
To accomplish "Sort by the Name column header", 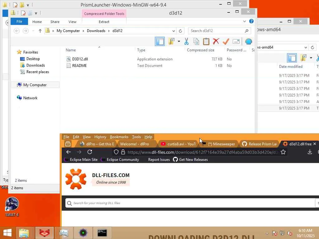I will coord(71,50).
